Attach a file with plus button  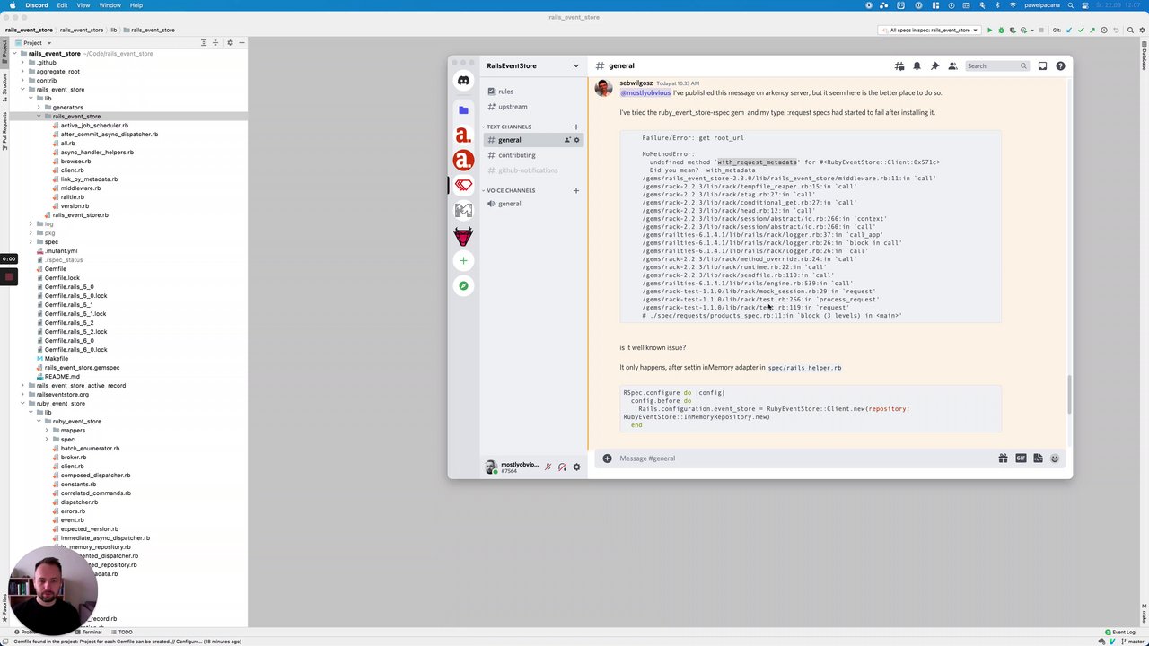607,458
